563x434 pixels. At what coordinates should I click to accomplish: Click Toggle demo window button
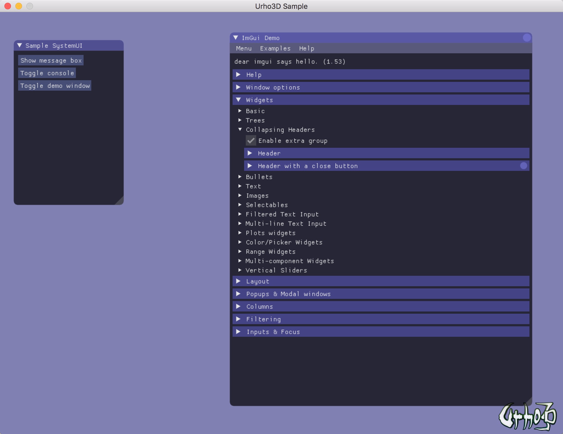tap(55, 86)
